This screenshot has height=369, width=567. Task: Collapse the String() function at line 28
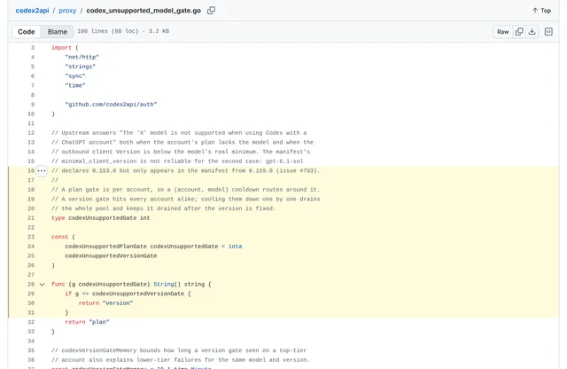click(42, 284)
